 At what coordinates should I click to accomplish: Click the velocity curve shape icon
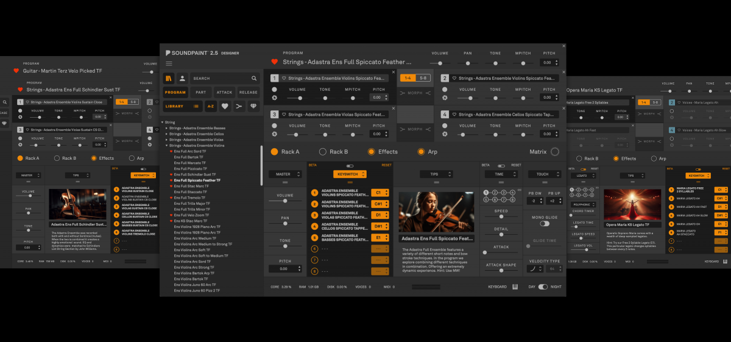click(537, 268)
